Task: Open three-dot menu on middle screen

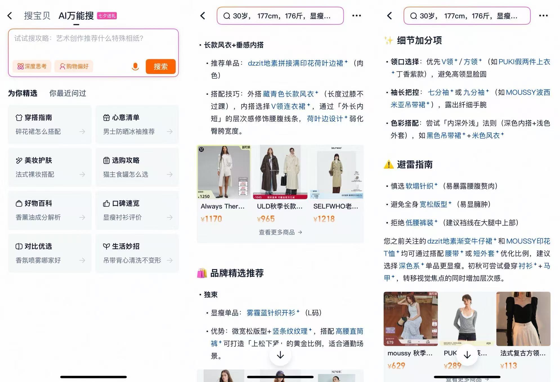Action: [357, 16]
